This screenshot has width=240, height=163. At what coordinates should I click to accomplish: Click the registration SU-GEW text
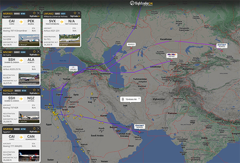pyautogui.click(x=7, y=39)
